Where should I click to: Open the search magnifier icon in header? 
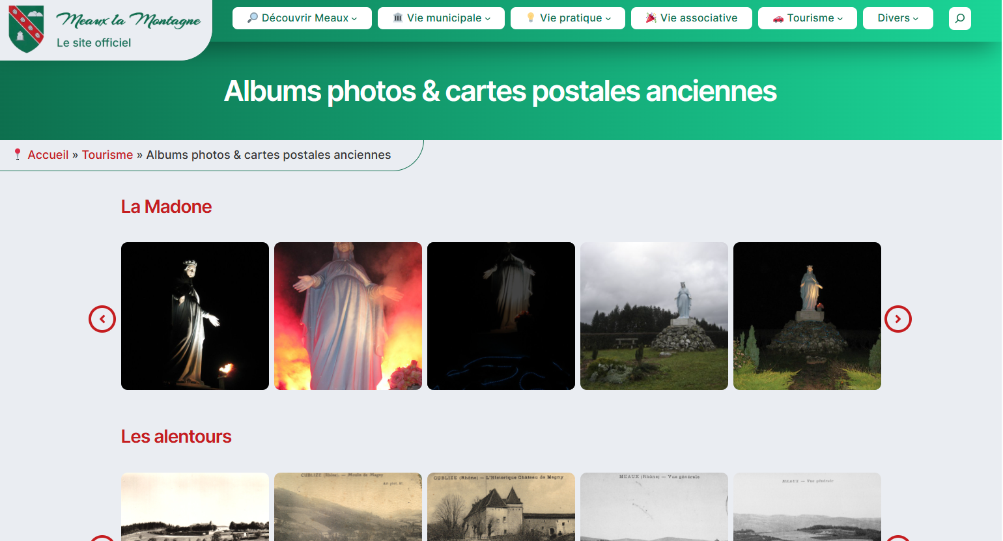click(959, 18)
